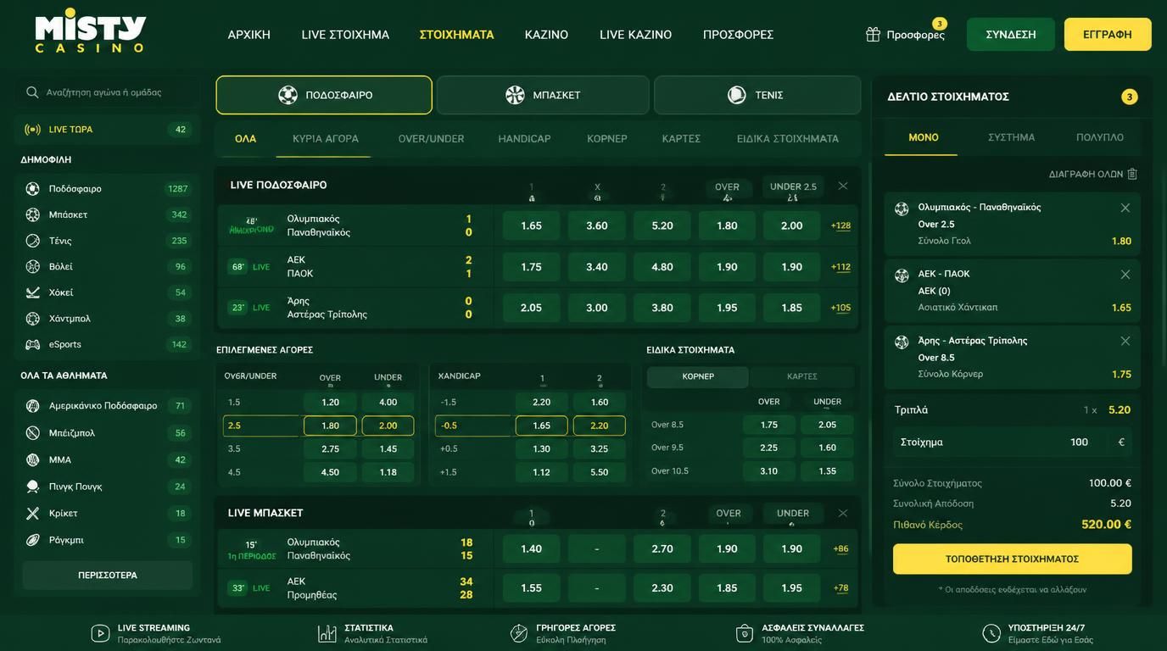Remove Ολυμπιακός - Παναθηναϊκός from bet slip
Viewport: 1167px width, 651px height.
[x=1125, y=208]
